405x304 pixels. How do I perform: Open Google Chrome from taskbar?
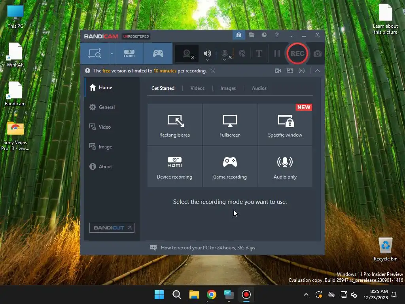tap(212, 294)
